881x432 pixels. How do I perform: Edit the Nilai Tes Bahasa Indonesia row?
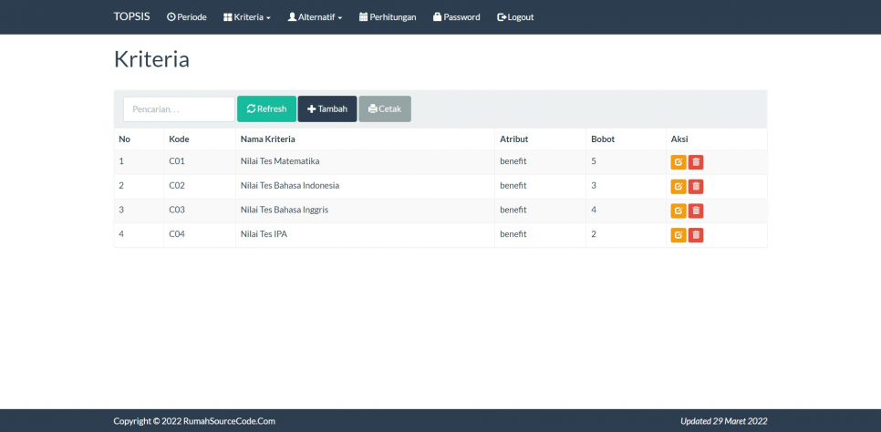point(678,187)
